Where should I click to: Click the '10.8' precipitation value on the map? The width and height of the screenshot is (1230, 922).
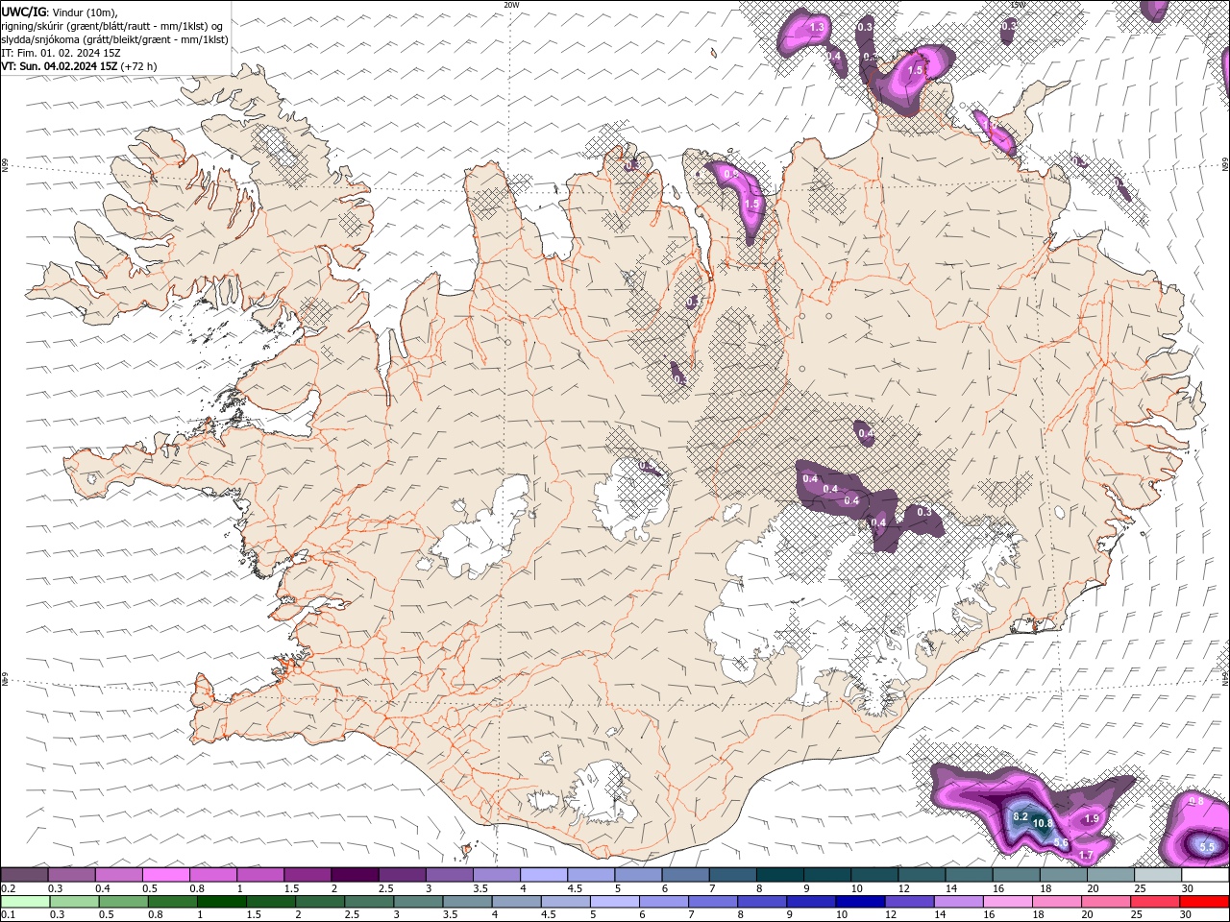point(1043,823)
